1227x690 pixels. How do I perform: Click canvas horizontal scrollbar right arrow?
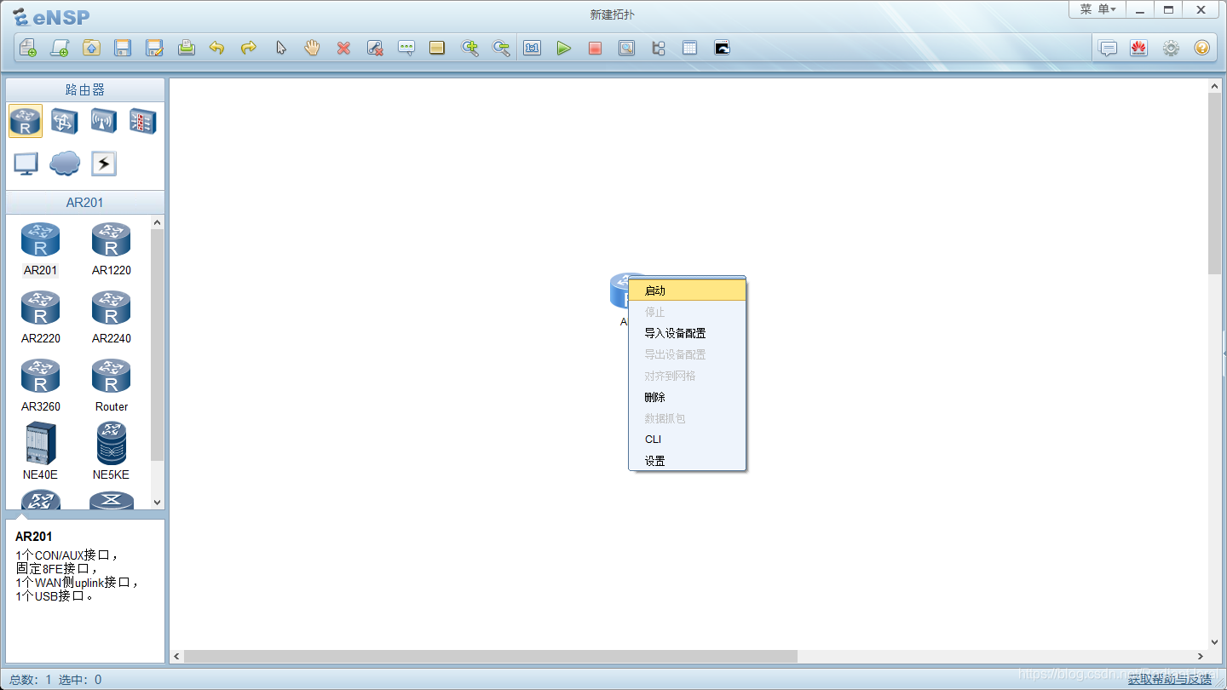tap(1201, 657)
